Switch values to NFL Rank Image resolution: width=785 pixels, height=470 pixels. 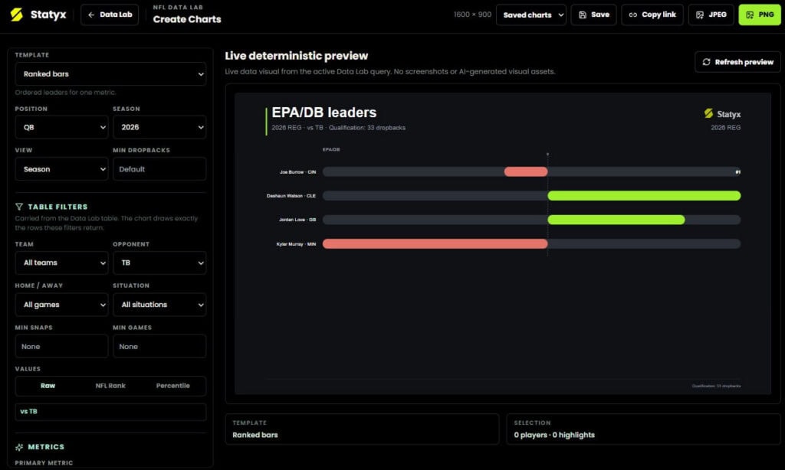tap(110, 386)
